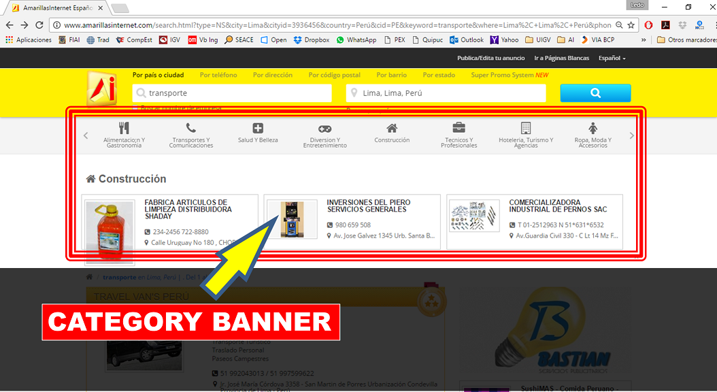Select the Construcción house icon
This screenshot has width=717, height=392.
392,128
